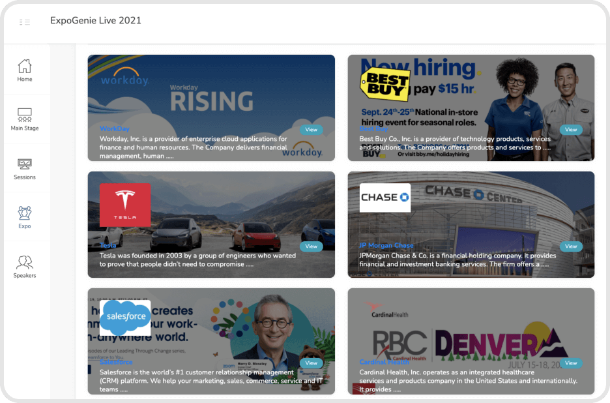Open the Tesla exhibitor name link
The height and width of the screenshot is (403, 610).
point(108,245)
